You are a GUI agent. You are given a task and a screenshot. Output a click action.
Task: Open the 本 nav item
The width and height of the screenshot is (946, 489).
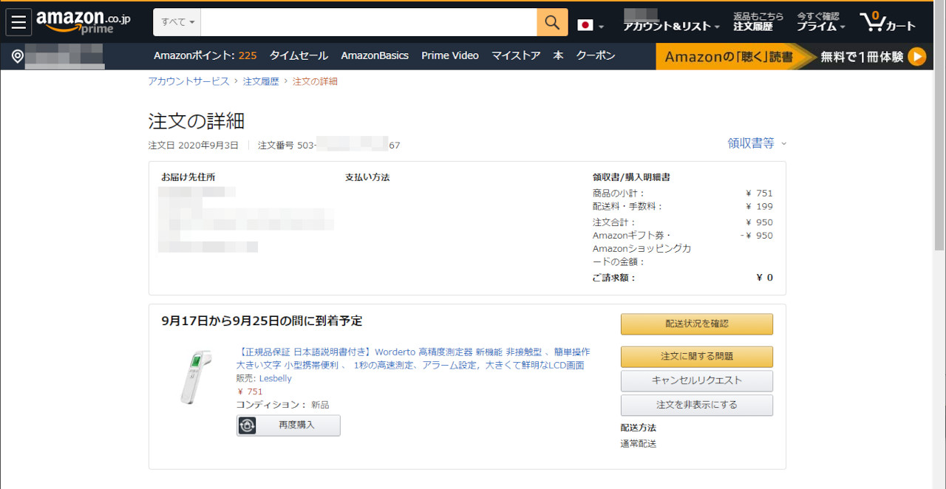pyautogui.click(x=558, y=55)
